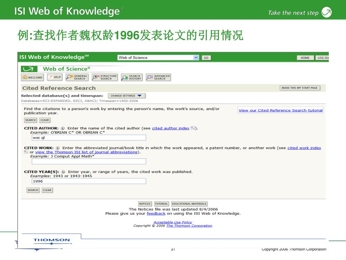Click the lower CLEAR button
This screenshot has height=260, width=346.
point(47,190)
